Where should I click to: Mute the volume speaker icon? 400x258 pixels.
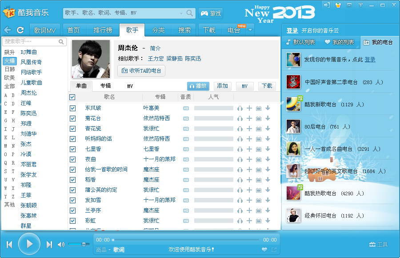(61, 245)
